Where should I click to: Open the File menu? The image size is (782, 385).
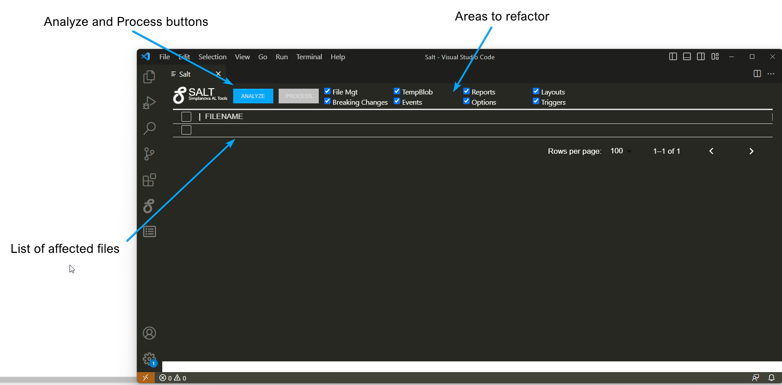(x=165, y=57)
